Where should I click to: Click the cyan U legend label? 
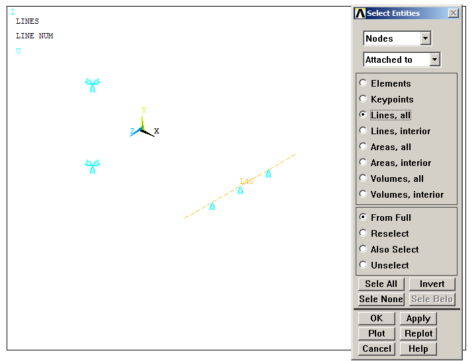click(19, 51)
